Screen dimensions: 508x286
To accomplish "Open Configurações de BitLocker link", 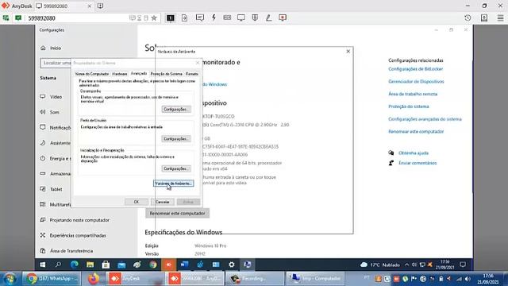I will pyautogui.click(x=415, y=69).
